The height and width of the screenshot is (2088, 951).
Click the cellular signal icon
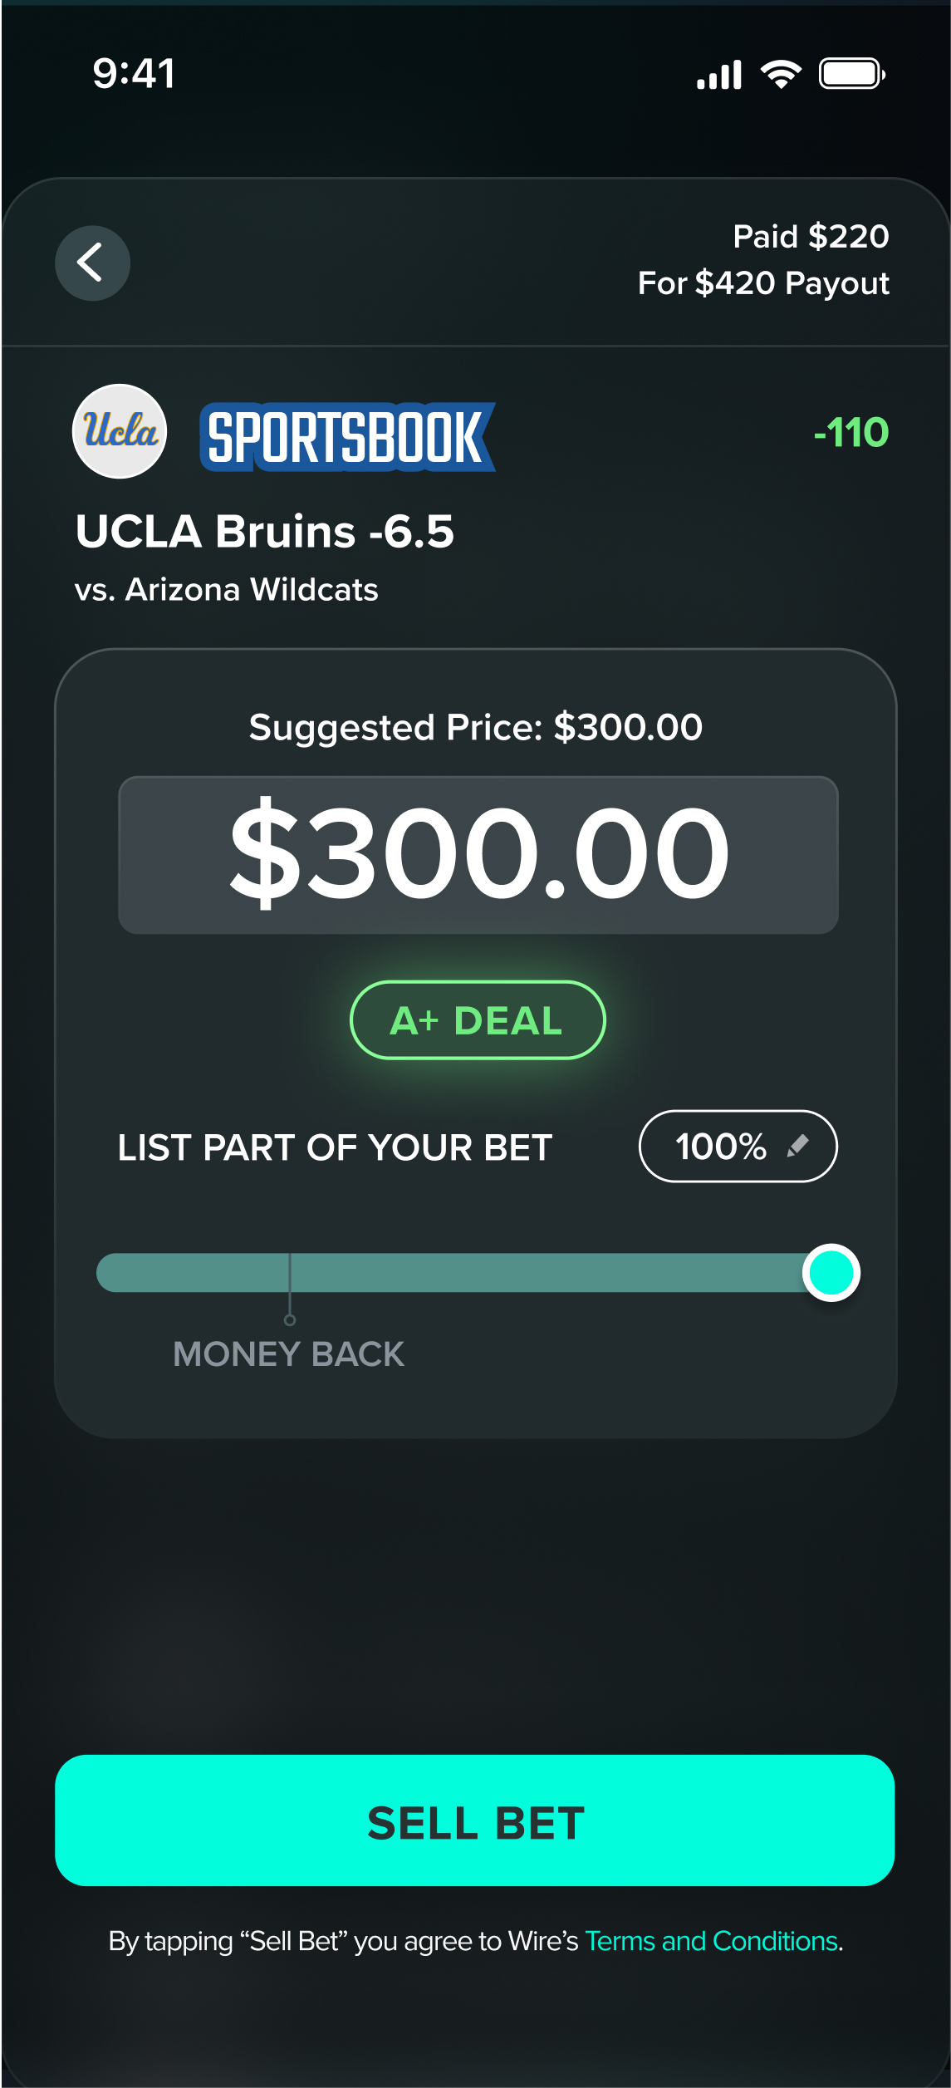point(719,75)
